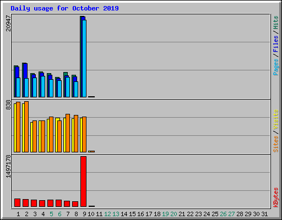Select the day 7 orange sites bar

(x=68, y=133)
